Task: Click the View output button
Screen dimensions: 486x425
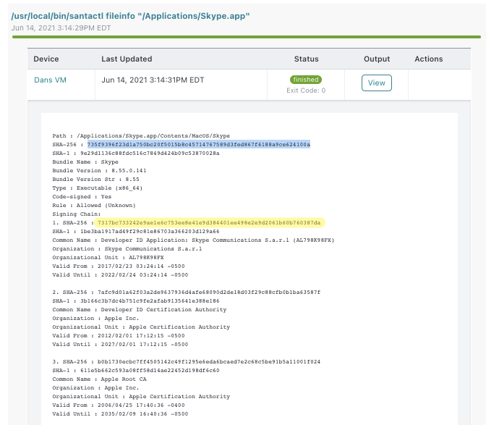Action: 377,83
